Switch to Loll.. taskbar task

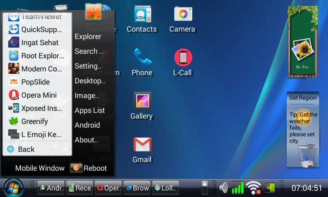click(166, 188)
